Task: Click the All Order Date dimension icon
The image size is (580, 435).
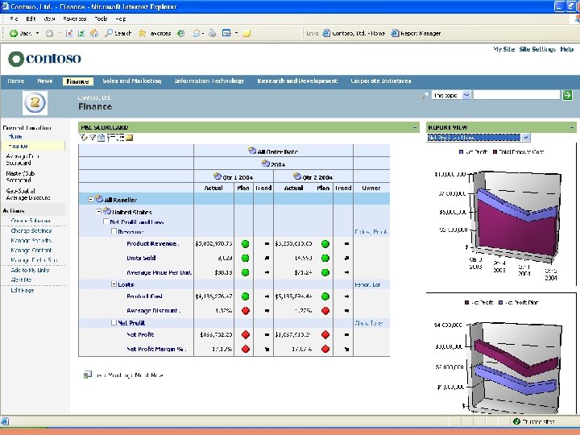Action: pos(252,151)
